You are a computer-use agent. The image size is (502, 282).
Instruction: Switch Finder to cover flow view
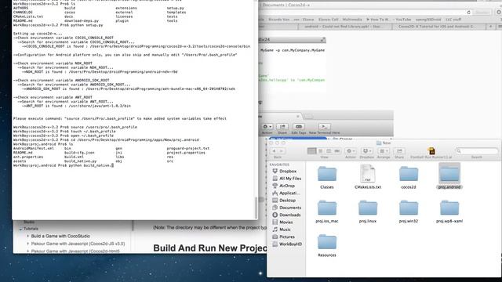tap(336, 151)
